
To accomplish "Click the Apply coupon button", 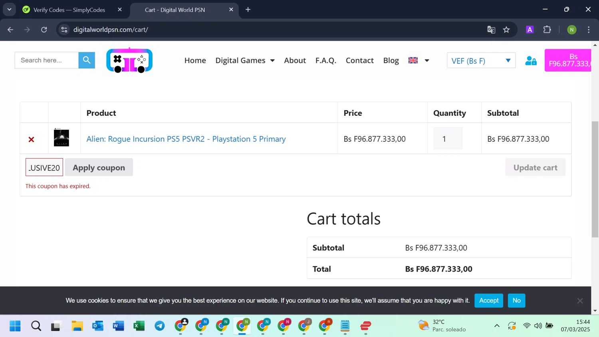I will coord(99,167).
